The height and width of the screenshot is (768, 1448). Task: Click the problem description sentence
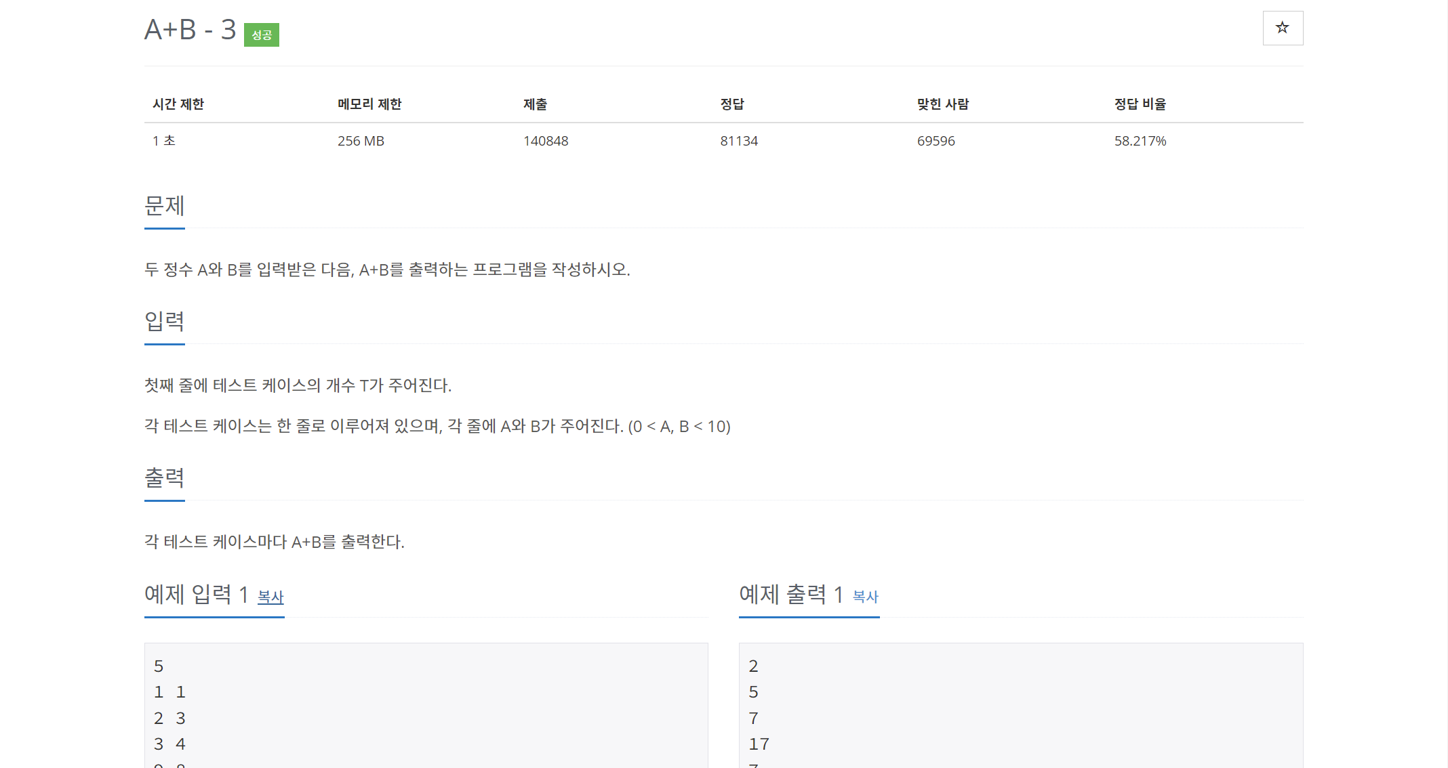(387, 270)
